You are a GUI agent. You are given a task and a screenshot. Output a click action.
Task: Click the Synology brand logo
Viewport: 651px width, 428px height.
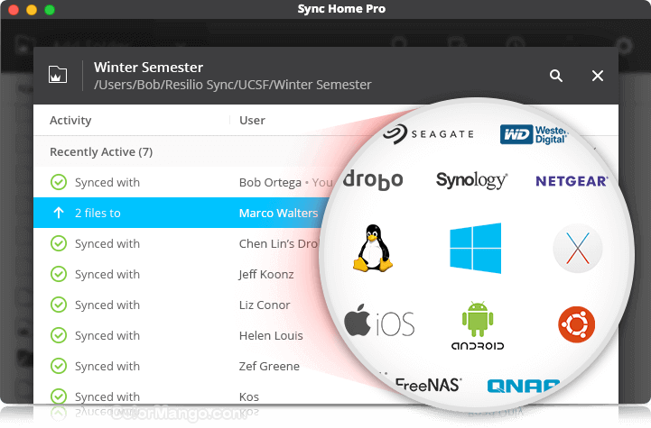coord(471,180)
